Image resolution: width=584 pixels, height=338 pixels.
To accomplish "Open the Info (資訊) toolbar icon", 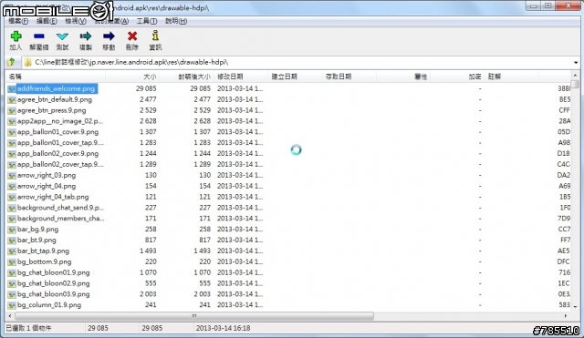I will (155, 36).
